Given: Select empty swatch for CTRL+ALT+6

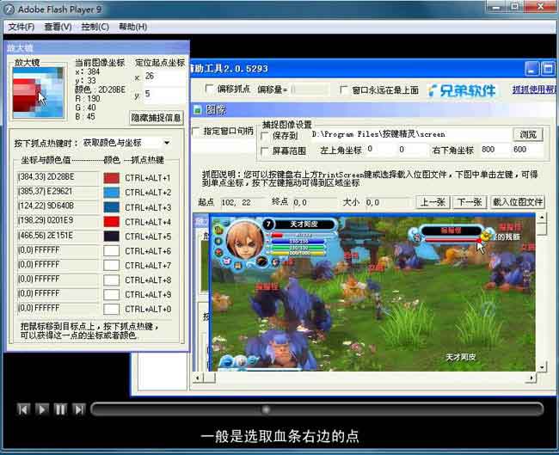Looking at the screenshot, I should pyautogui.click(x=111, y=250).
